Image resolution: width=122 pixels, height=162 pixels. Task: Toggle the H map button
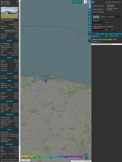pyautogui.click(x=77, y=2)
